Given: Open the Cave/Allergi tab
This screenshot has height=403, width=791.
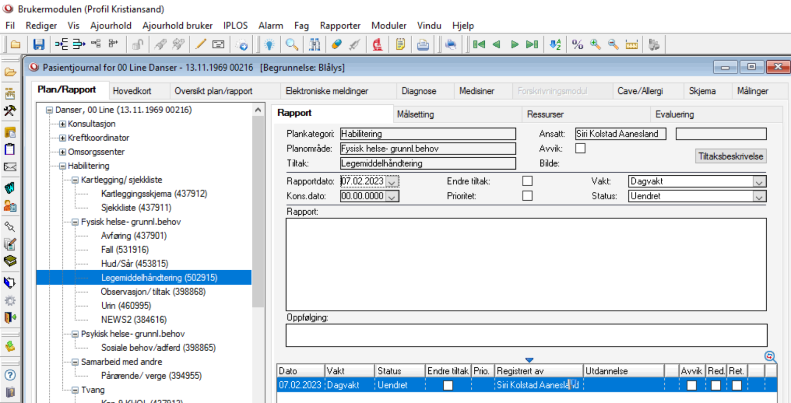Looking at the screenshot, I should click(640, 91).
